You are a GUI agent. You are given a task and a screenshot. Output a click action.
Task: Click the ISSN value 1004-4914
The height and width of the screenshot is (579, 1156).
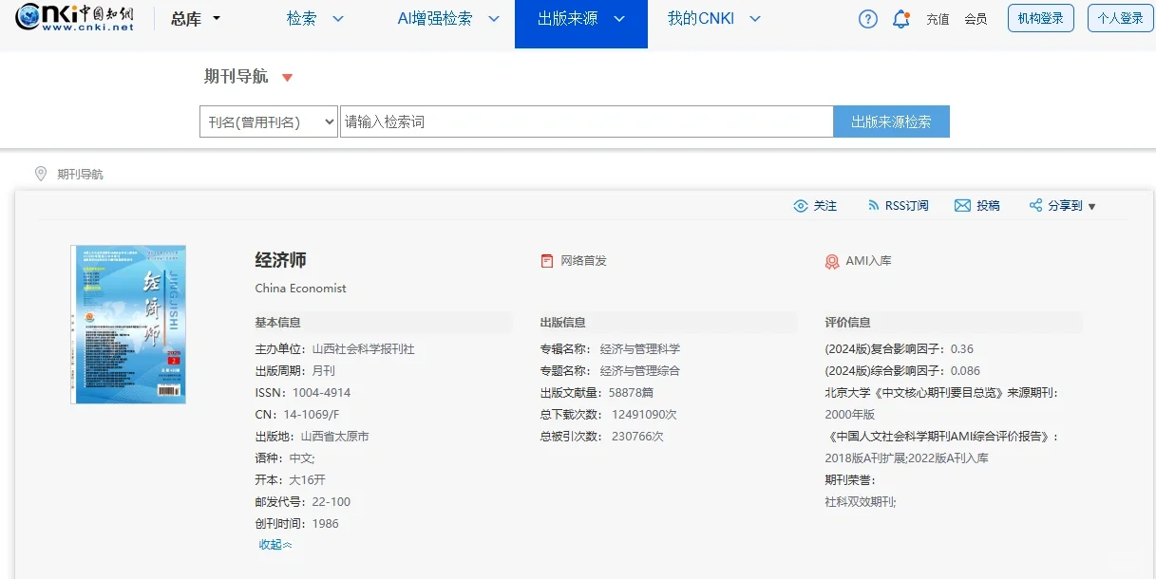tap(321, 393)
